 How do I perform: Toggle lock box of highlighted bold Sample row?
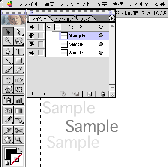(x=41, y=36)
